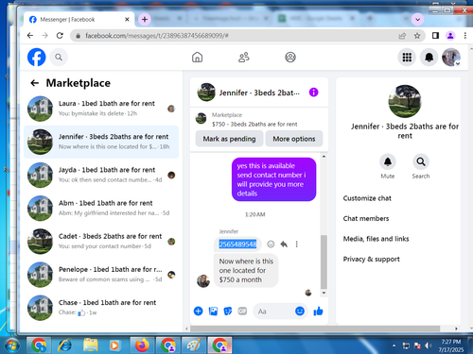Click More options button
473x354 pixels.
(294, 139)
